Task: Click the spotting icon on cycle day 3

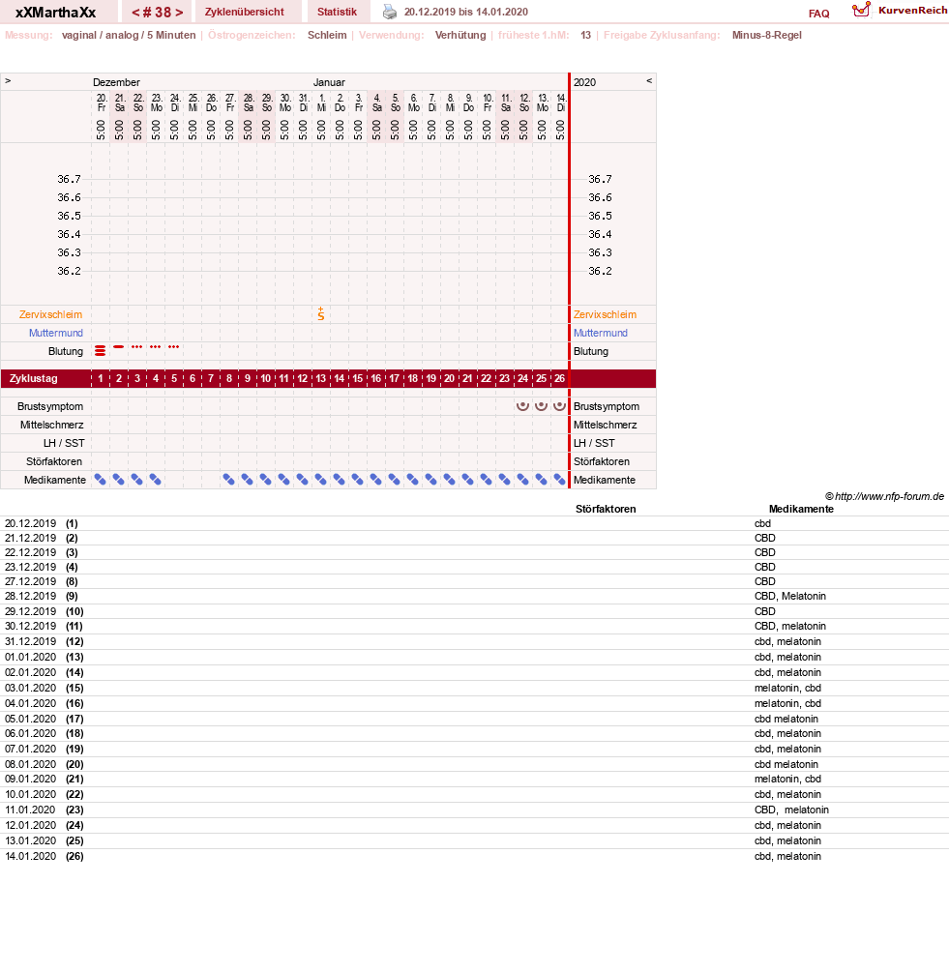Action: (x=137, y=346)
